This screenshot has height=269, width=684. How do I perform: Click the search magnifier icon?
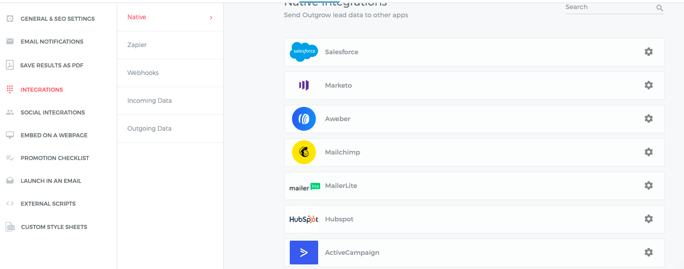[660, 8]
